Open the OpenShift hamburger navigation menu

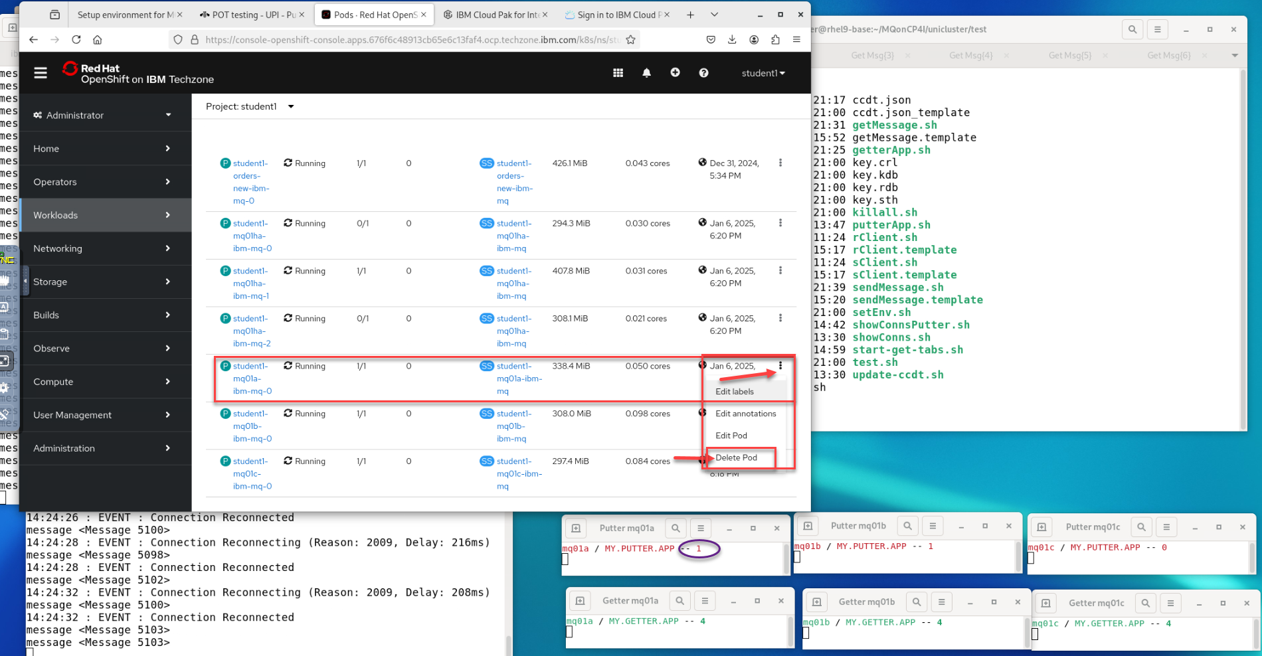[41, 73]
